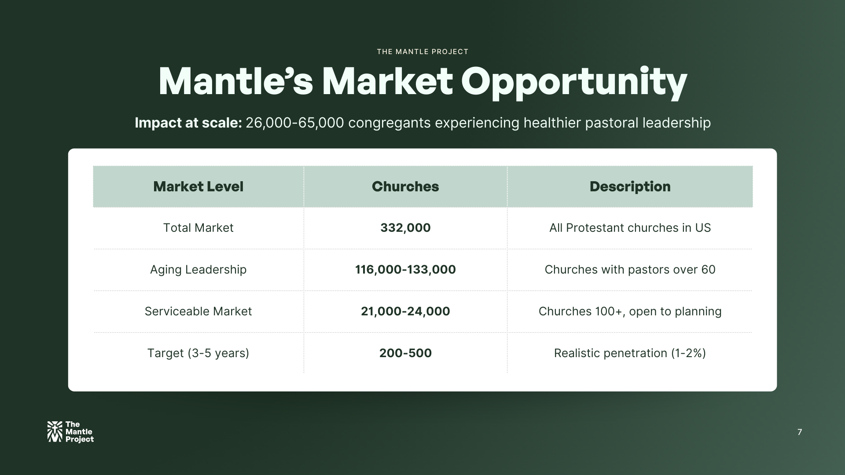Click the 'Description' column header

630,186
